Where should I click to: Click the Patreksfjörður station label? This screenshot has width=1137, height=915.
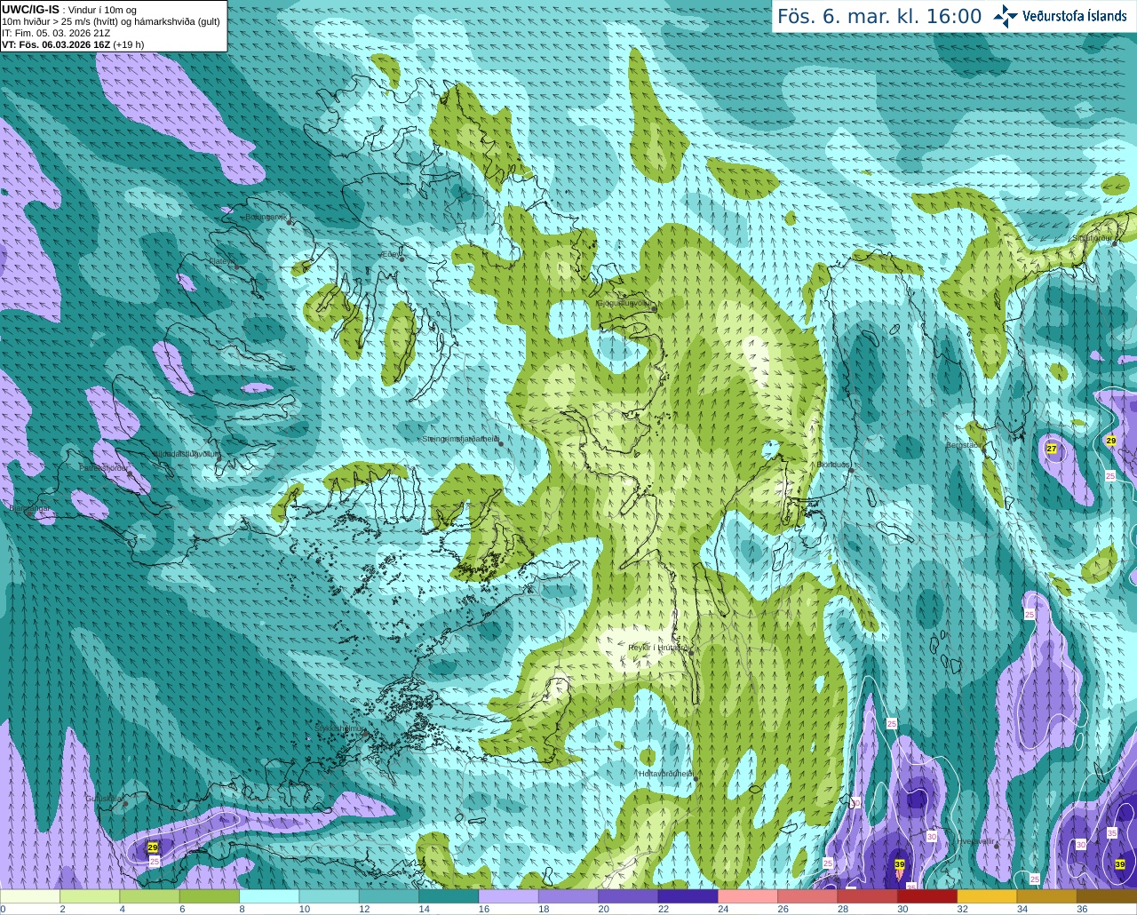pos(104,467)
